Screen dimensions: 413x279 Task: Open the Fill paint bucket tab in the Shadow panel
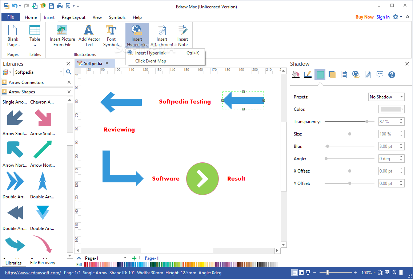click(296, 75)
